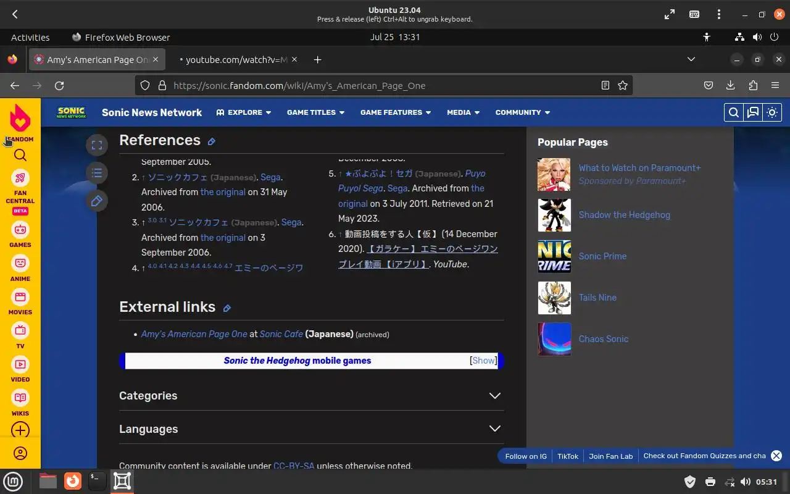Expand the Categories section
This screenshot has width=790, height=494.
click(x=311, y=396)
